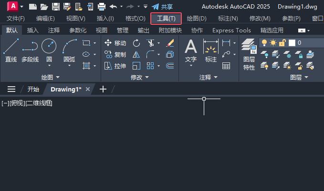Select the Circle (圆) tool
The height and width of the screenshot is (191, 324).
pyautogui.click(x=49, y=50)
